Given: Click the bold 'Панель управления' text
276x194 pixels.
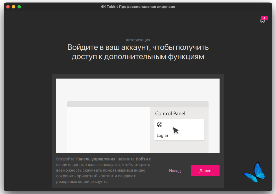Looking at the screenshot, I should click(x=95, y=159).
